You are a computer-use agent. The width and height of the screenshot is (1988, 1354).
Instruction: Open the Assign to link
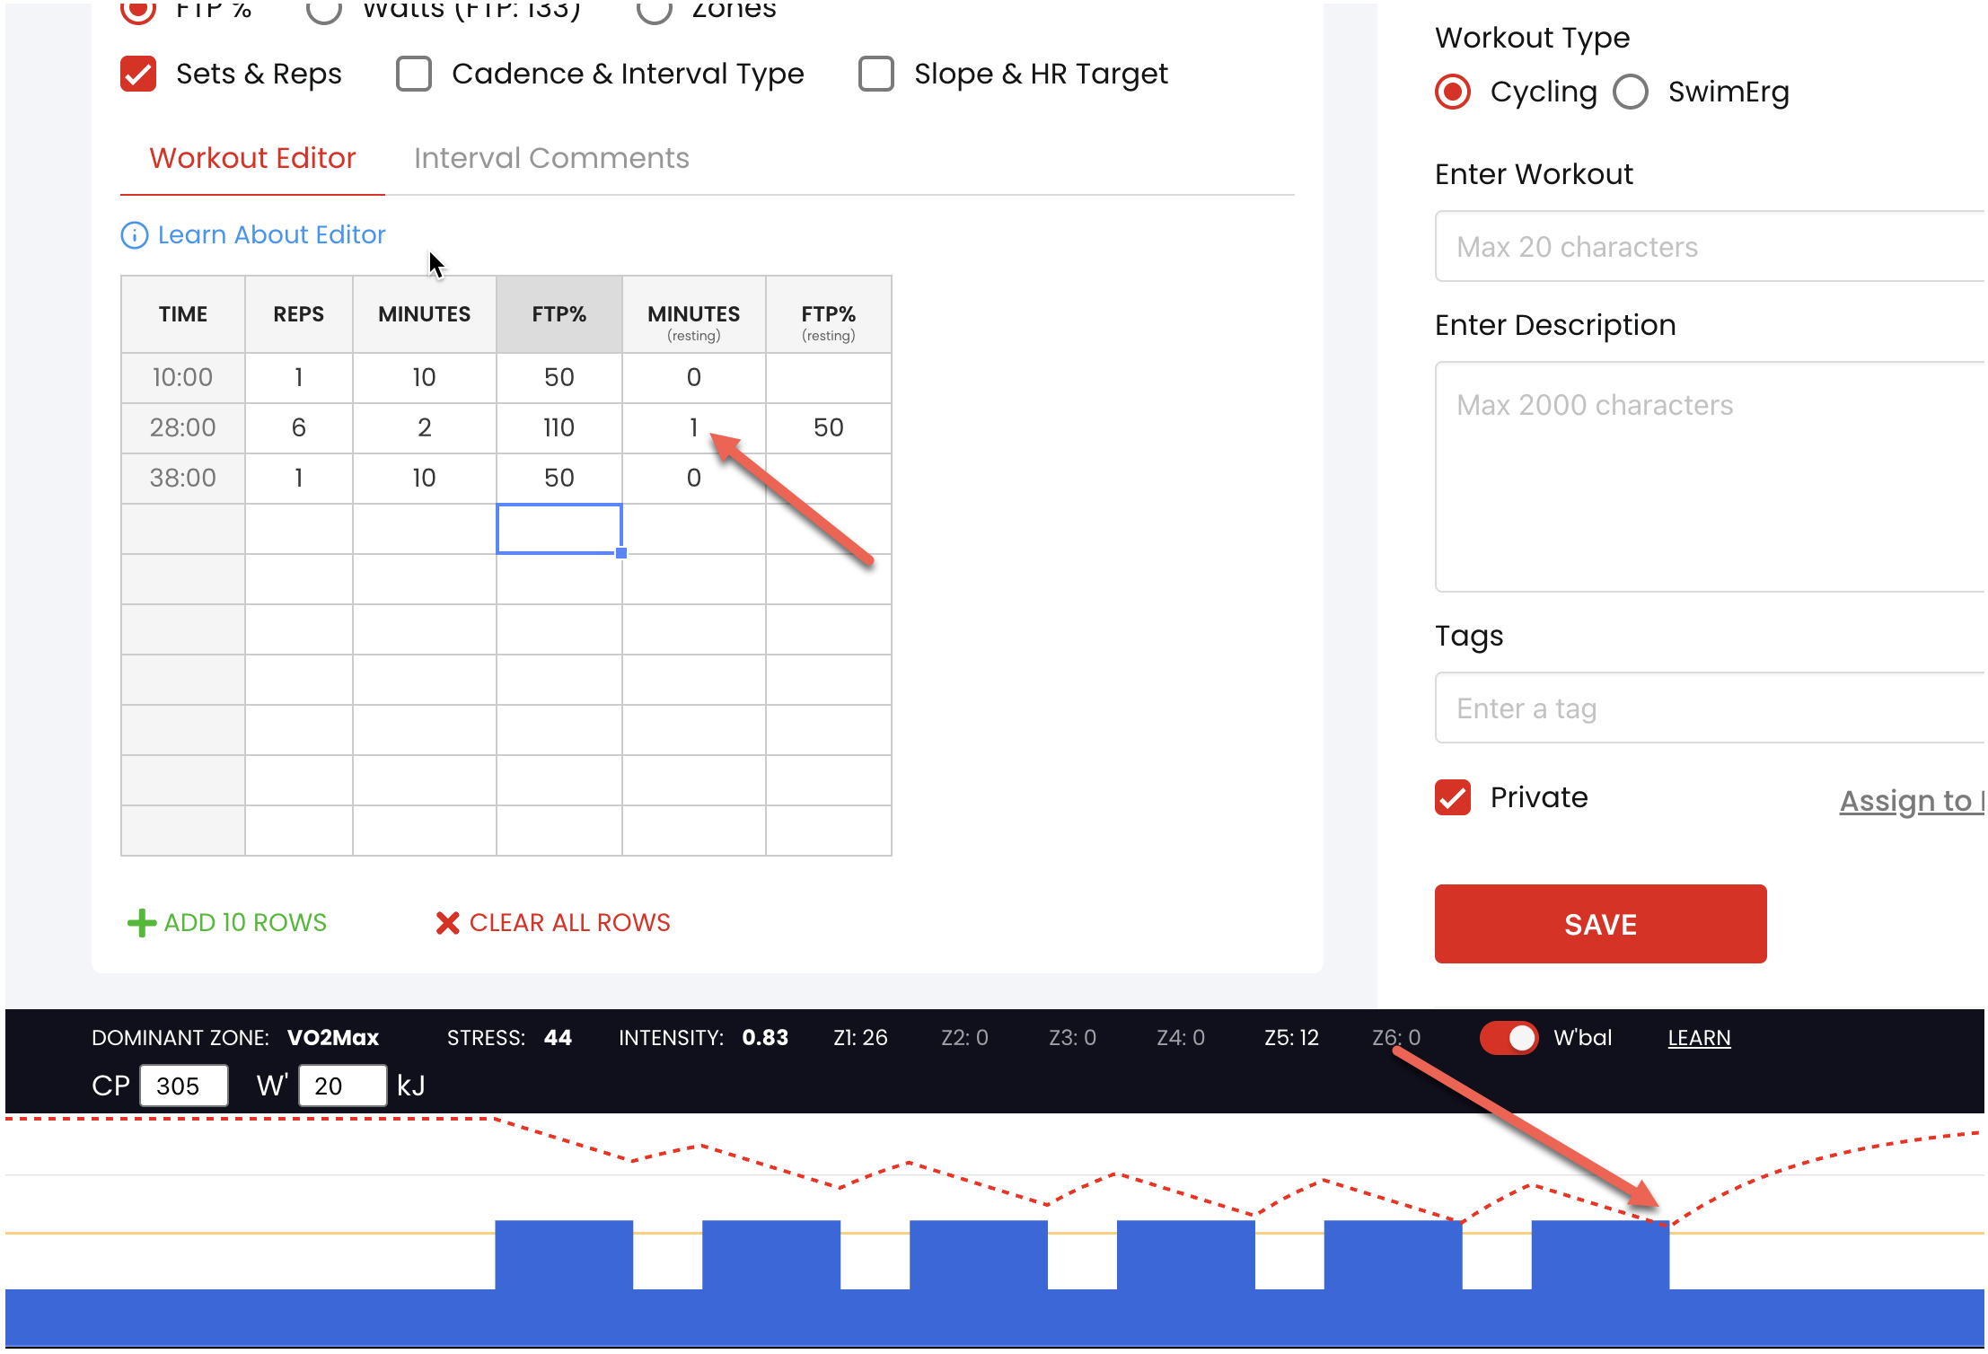point(1911,800)
